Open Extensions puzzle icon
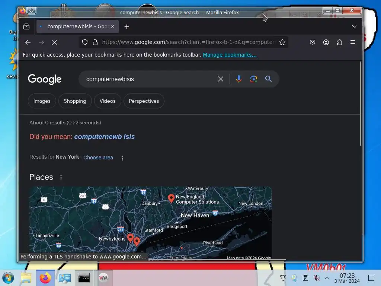This screenshot has height=286, width=381. pyautogui.click(x=339, y=42)
